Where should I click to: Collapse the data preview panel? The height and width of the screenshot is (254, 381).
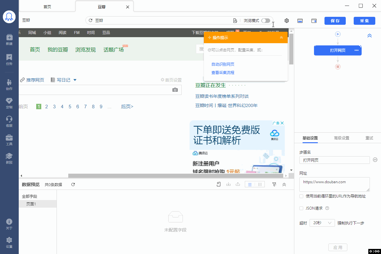(284, 184)
